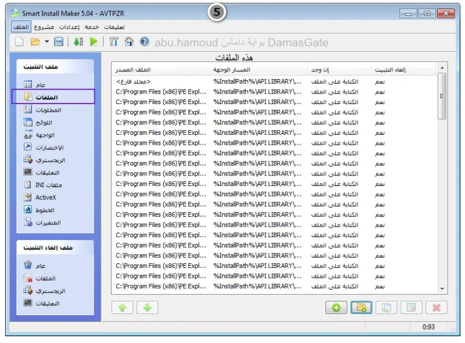Click the Home page house icon
Screen dimensions: 465x343
pyautogui.click(x=129, y=42)
